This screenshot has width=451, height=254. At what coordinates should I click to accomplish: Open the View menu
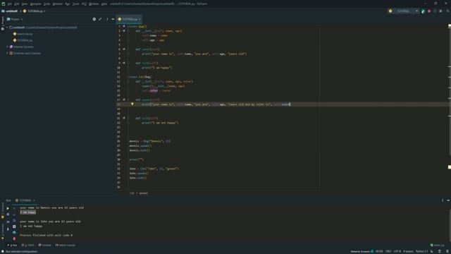tap(25, 4)
